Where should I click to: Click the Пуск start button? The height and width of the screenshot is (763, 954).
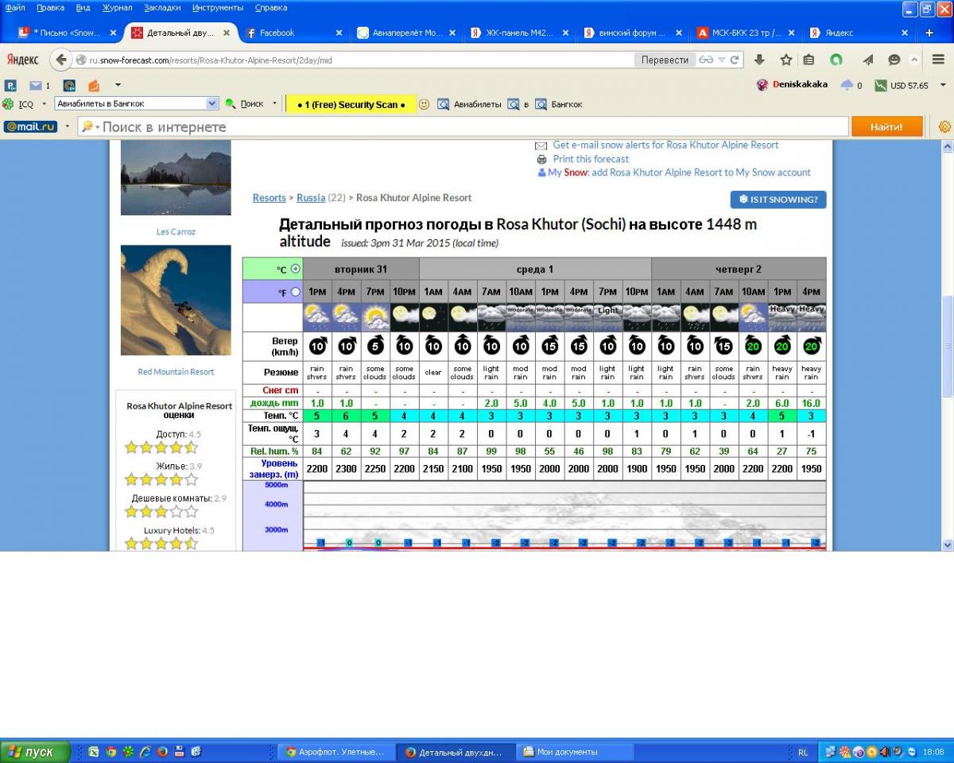(35, 751)
